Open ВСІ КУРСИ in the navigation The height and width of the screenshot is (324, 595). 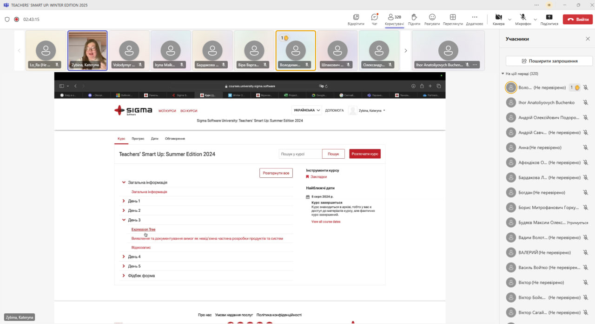pyautogui.click(x=189, y=111)
